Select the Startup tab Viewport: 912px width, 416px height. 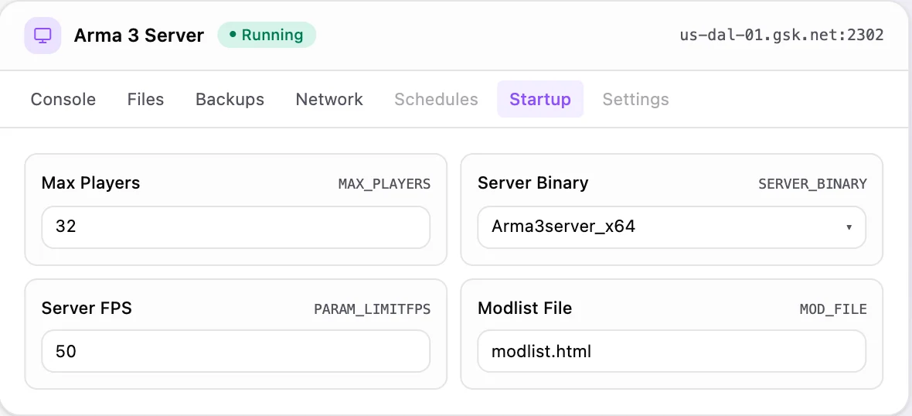540,100
